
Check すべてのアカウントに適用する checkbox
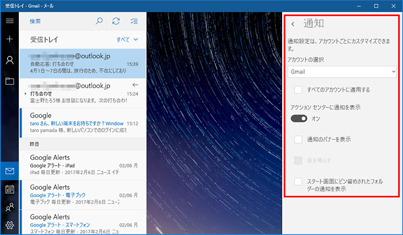(x=298, y=90)
